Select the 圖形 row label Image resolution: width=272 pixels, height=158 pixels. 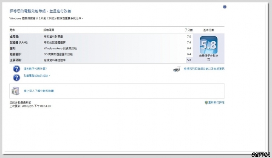tap(13, 48)
